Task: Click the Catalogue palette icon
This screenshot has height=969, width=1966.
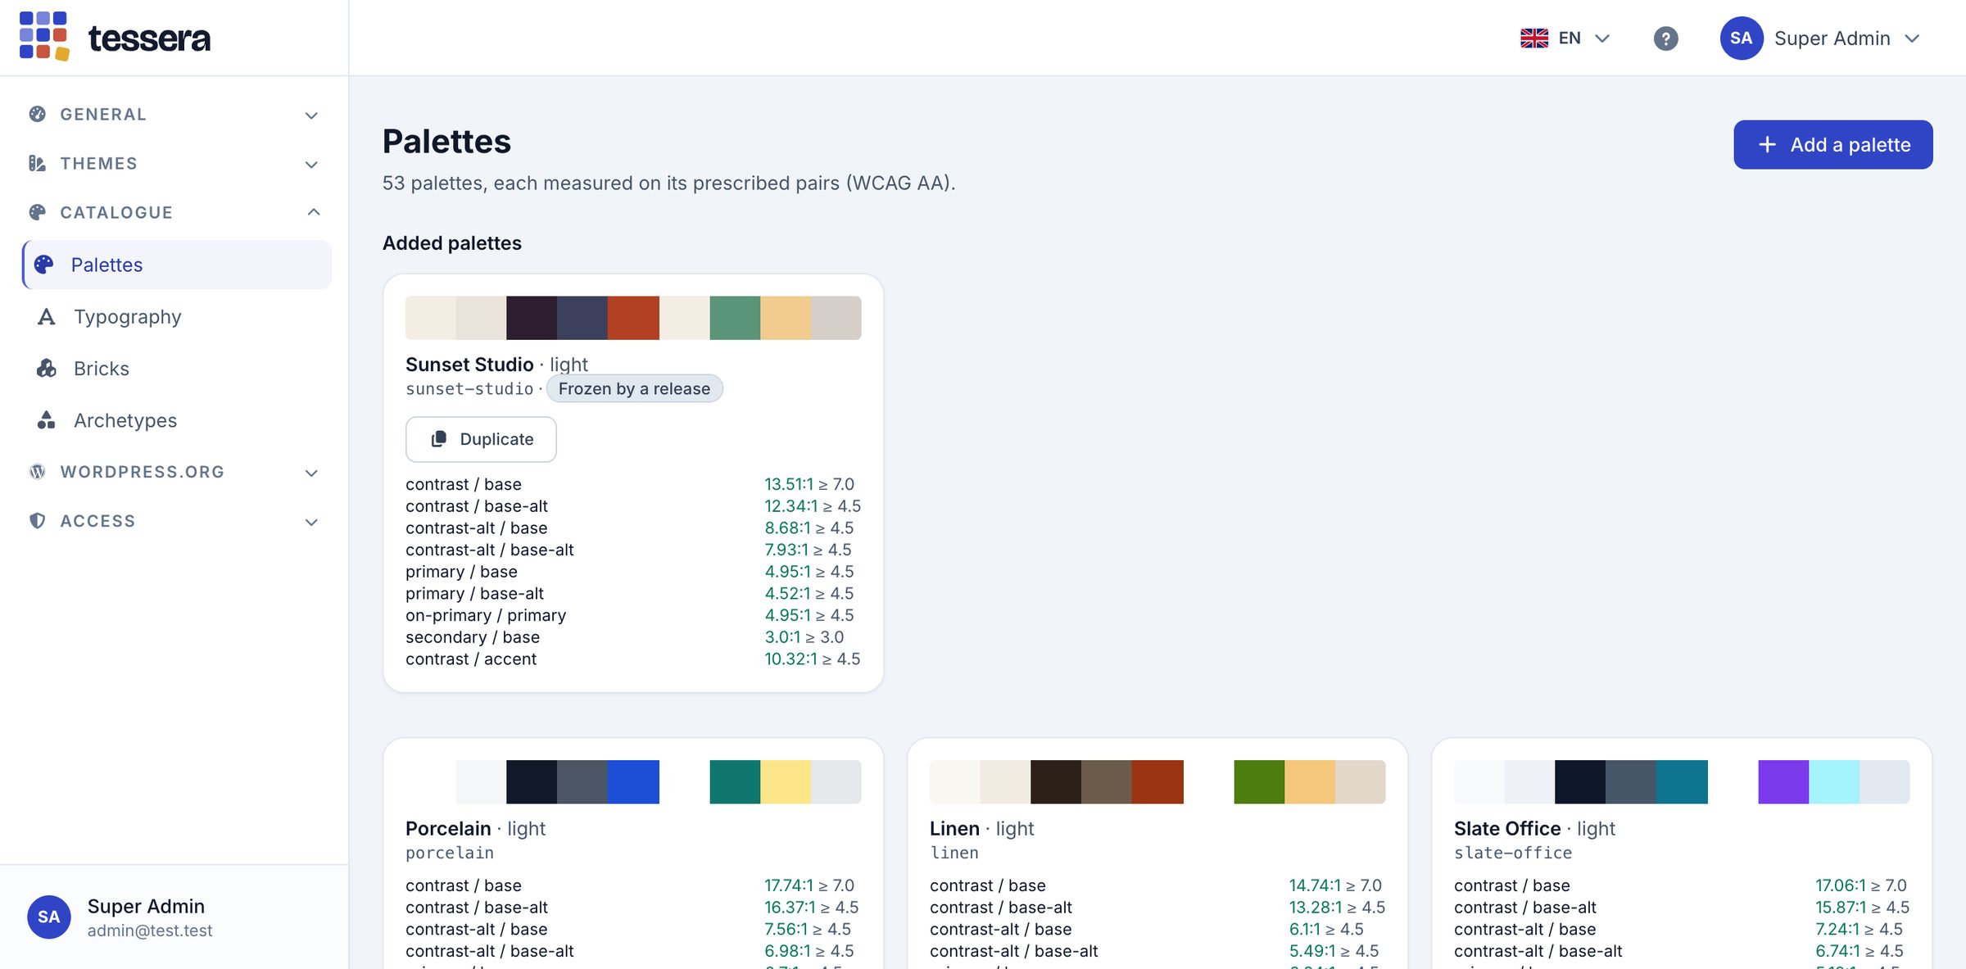Action: pyautogui.click(x=37, y=213)
